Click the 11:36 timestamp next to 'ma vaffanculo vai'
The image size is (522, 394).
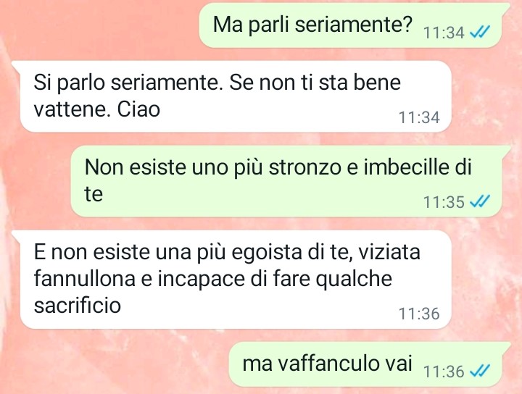[x=444, y=371]
